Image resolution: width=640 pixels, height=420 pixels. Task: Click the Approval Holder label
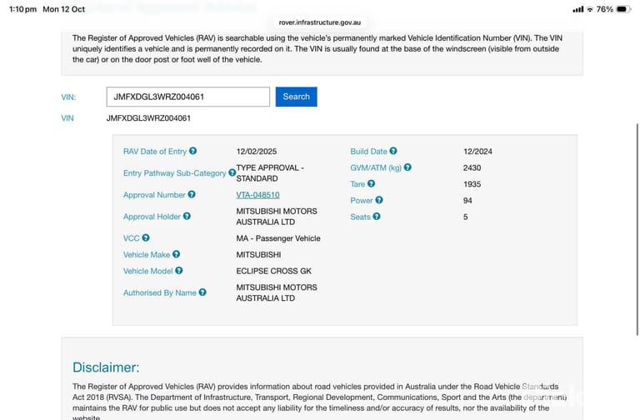point(152,217)
